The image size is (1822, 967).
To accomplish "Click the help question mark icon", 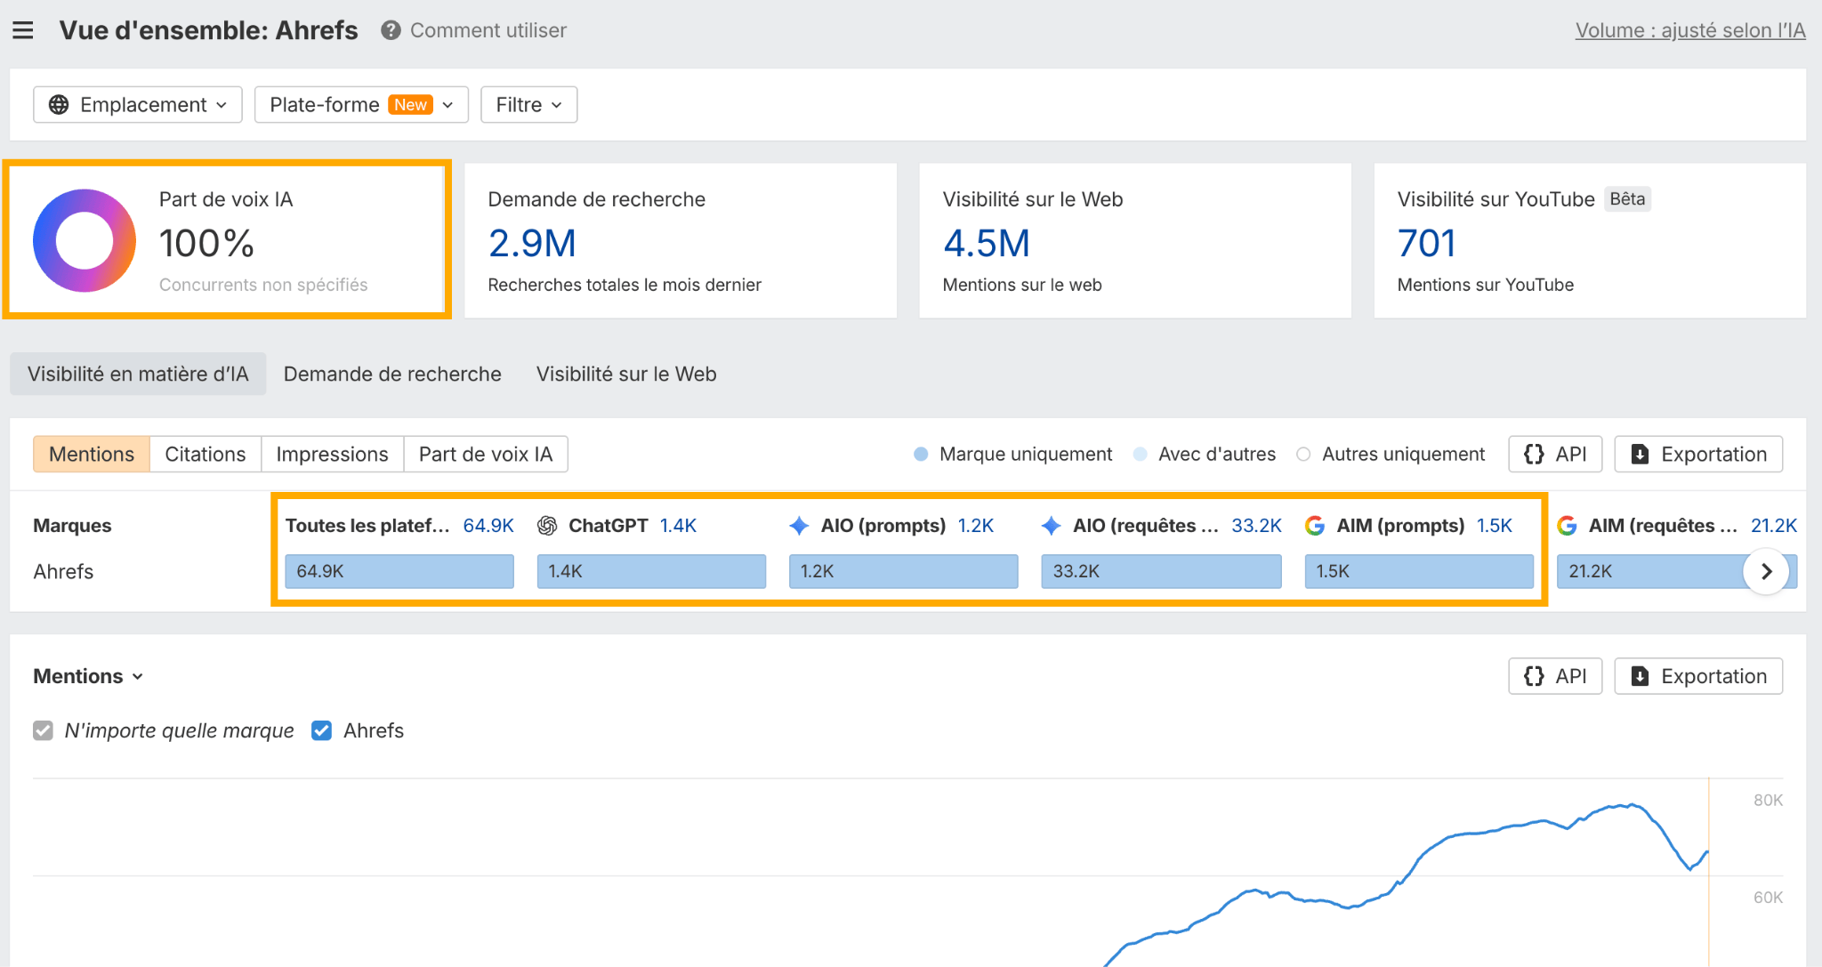I will tap(391, 30).
